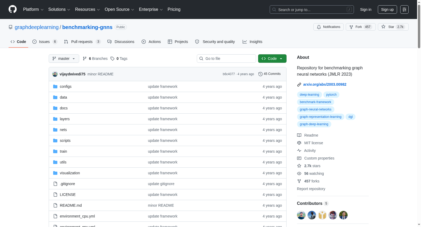Click the fork icon beside 457 forks
The image size is (421, 227).
coord(299,181)
